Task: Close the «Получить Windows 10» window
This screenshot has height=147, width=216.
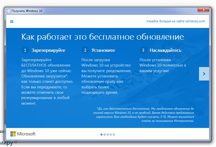Action: pos(204,10)
